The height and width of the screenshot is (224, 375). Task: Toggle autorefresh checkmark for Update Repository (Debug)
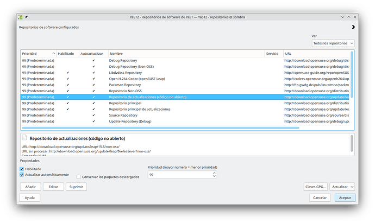tap(93, 121)
